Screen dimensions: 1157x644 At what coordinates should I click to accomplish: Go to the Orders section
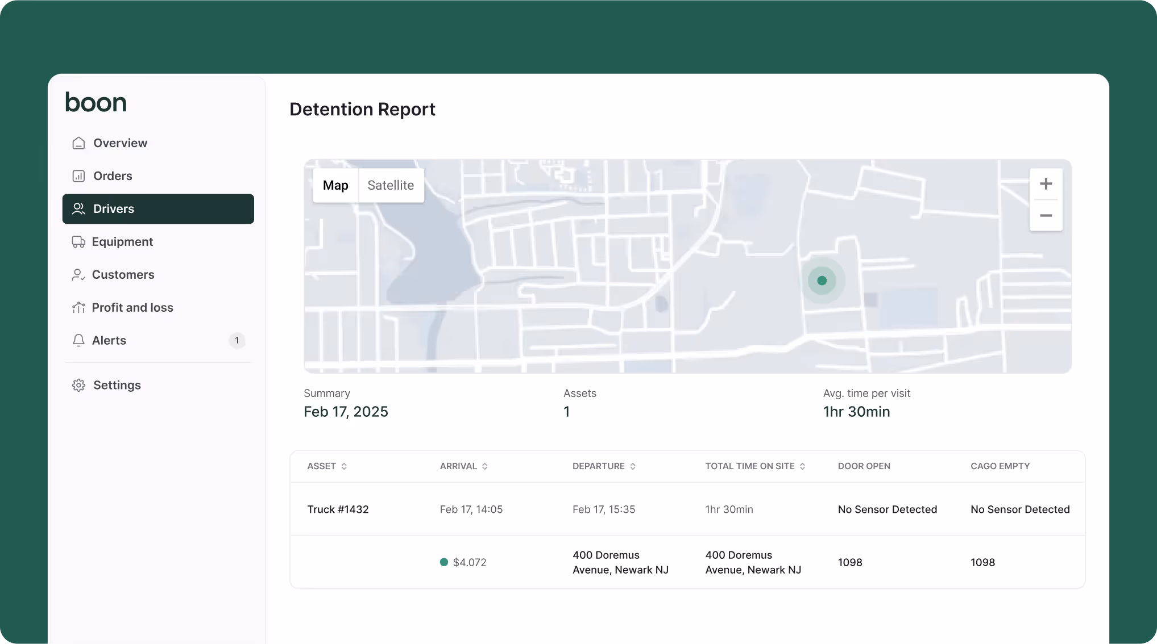(x=113, y=176)
